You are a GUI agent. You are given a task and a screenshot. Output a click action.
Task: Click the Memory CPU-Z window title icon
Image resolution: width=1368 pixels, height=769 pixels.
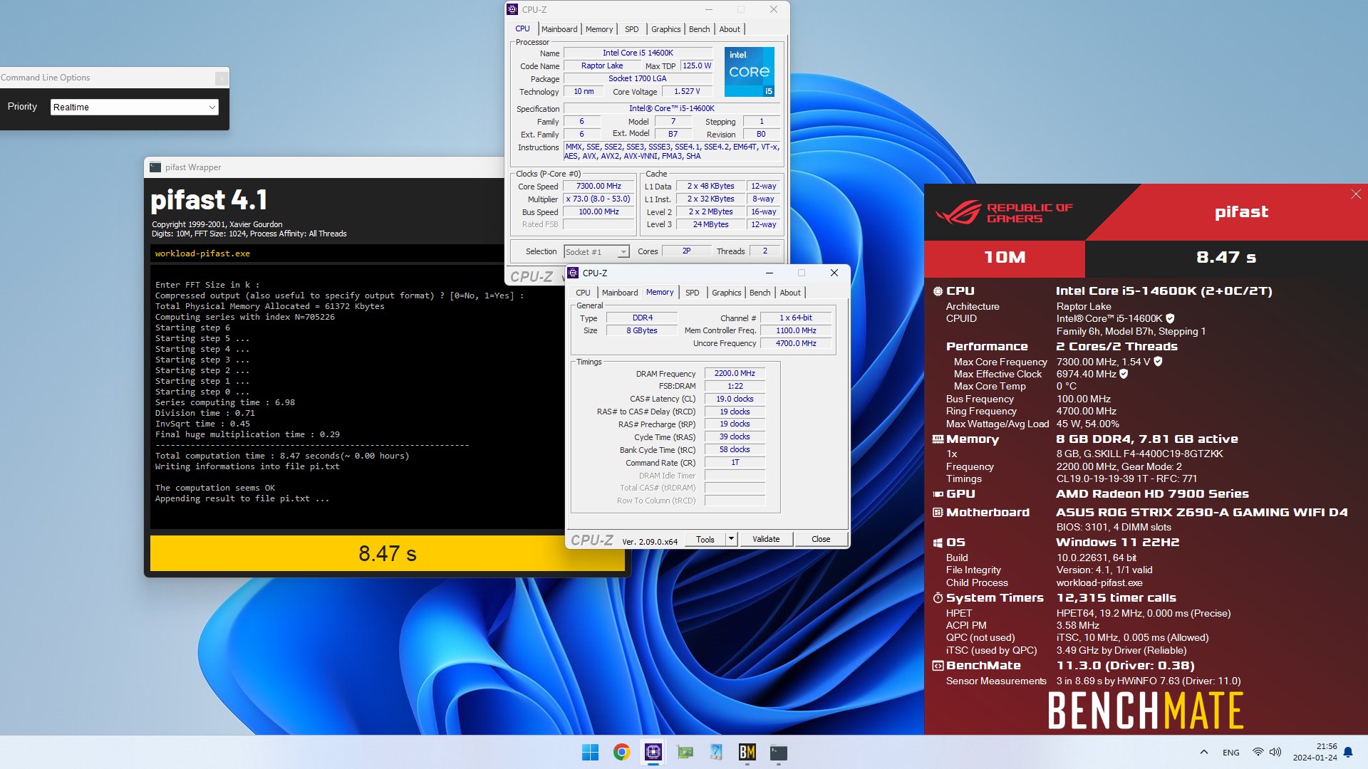click(x=573, y=273)
